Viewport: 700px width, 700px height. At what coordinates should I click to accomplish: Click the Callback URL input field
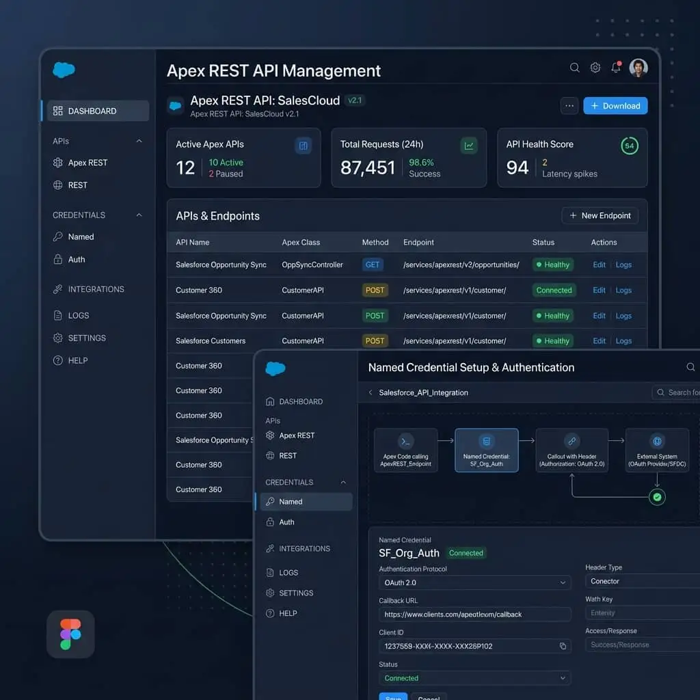[475, 615]
